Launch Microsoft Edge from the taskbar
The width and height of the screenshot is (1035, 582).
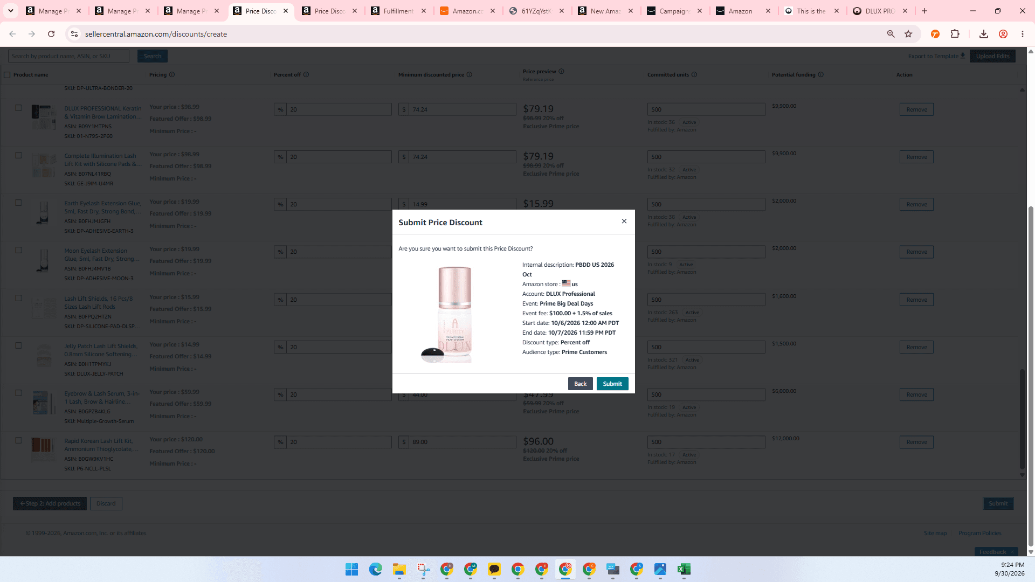(x=375, y=569)
